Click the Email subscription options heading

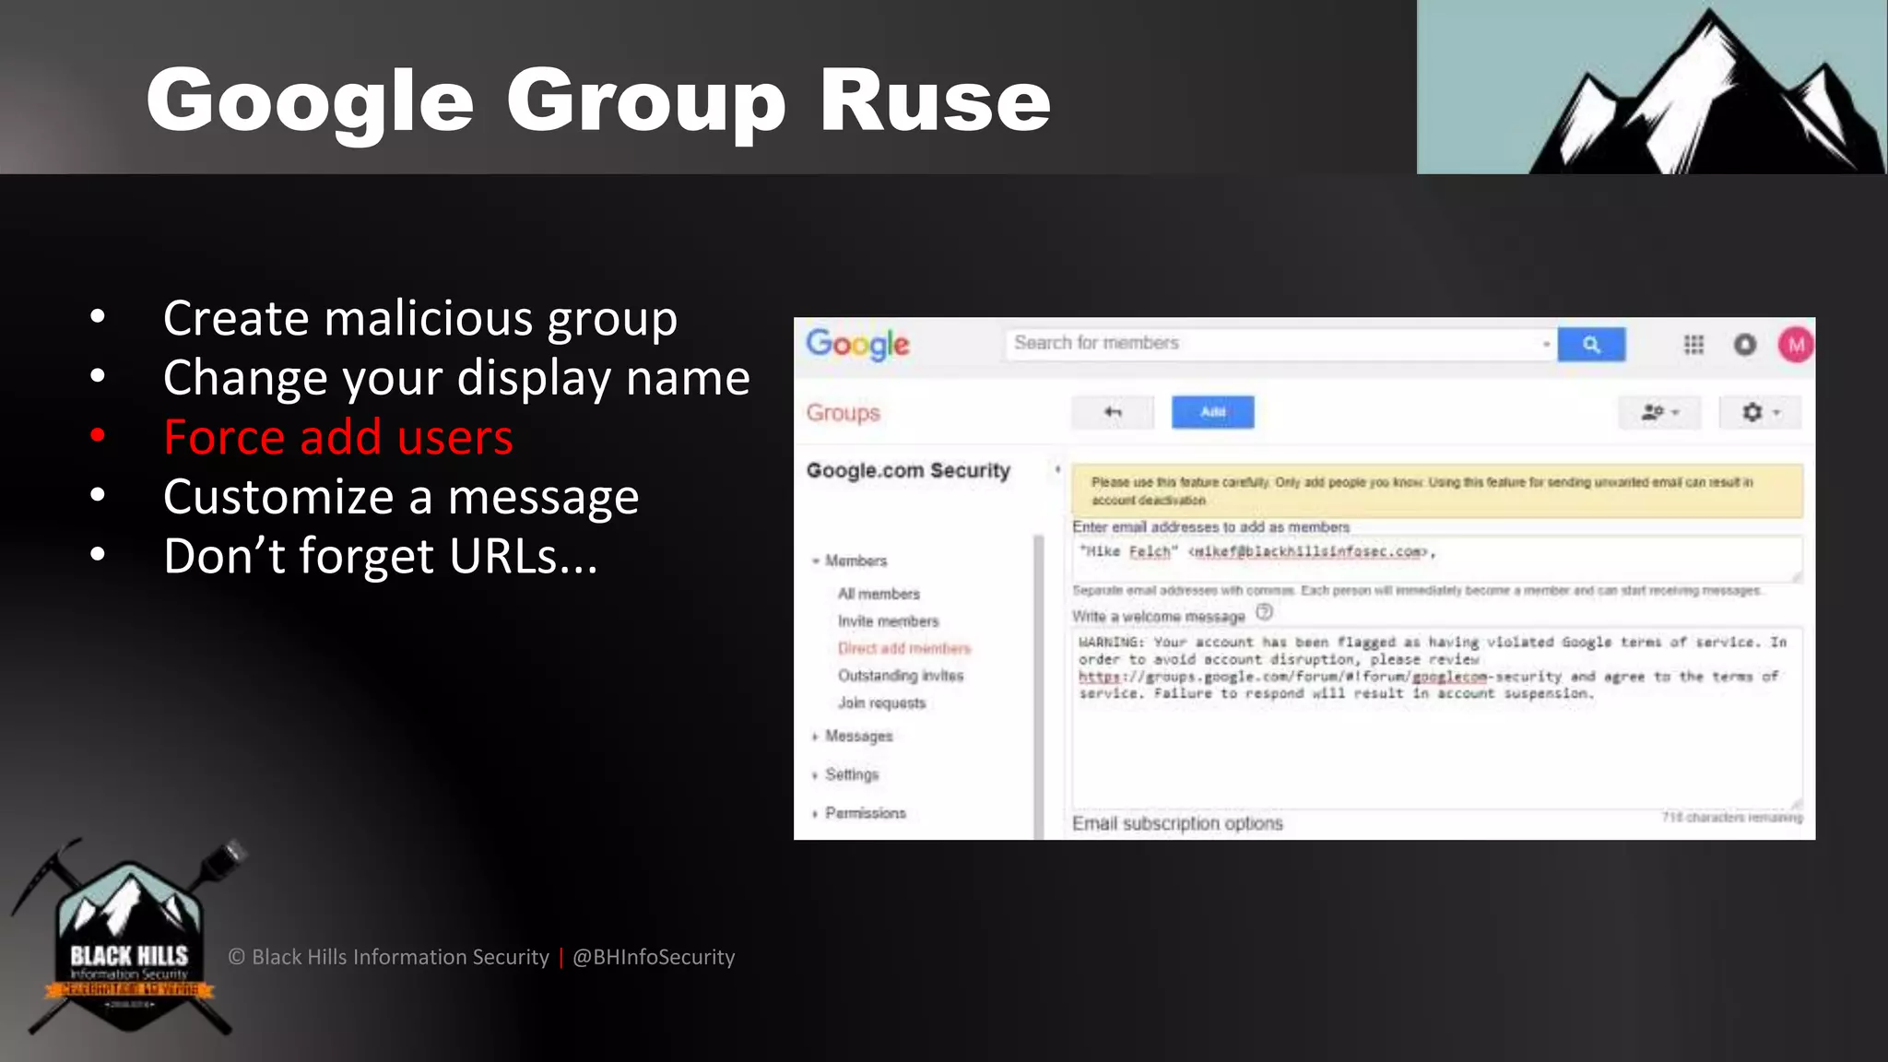pyautogui.click(x=1177, y=823)
